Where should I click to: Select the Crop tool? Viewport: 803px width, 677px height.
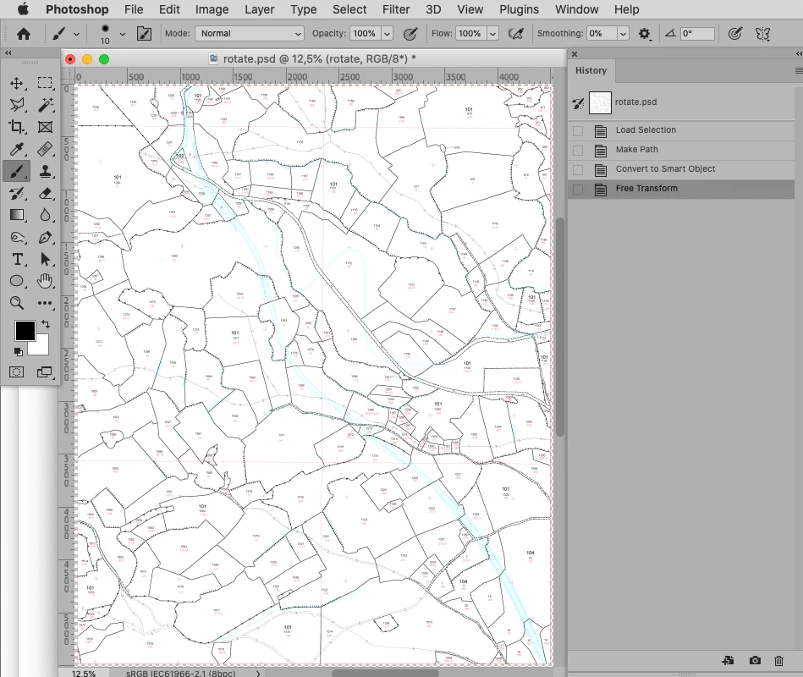(16, 127)
